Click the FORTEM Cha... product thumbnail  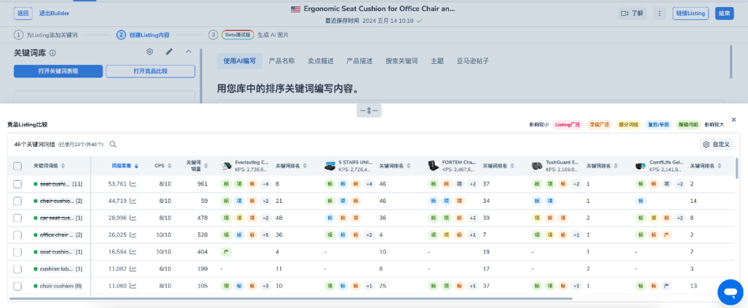(433, 165)
